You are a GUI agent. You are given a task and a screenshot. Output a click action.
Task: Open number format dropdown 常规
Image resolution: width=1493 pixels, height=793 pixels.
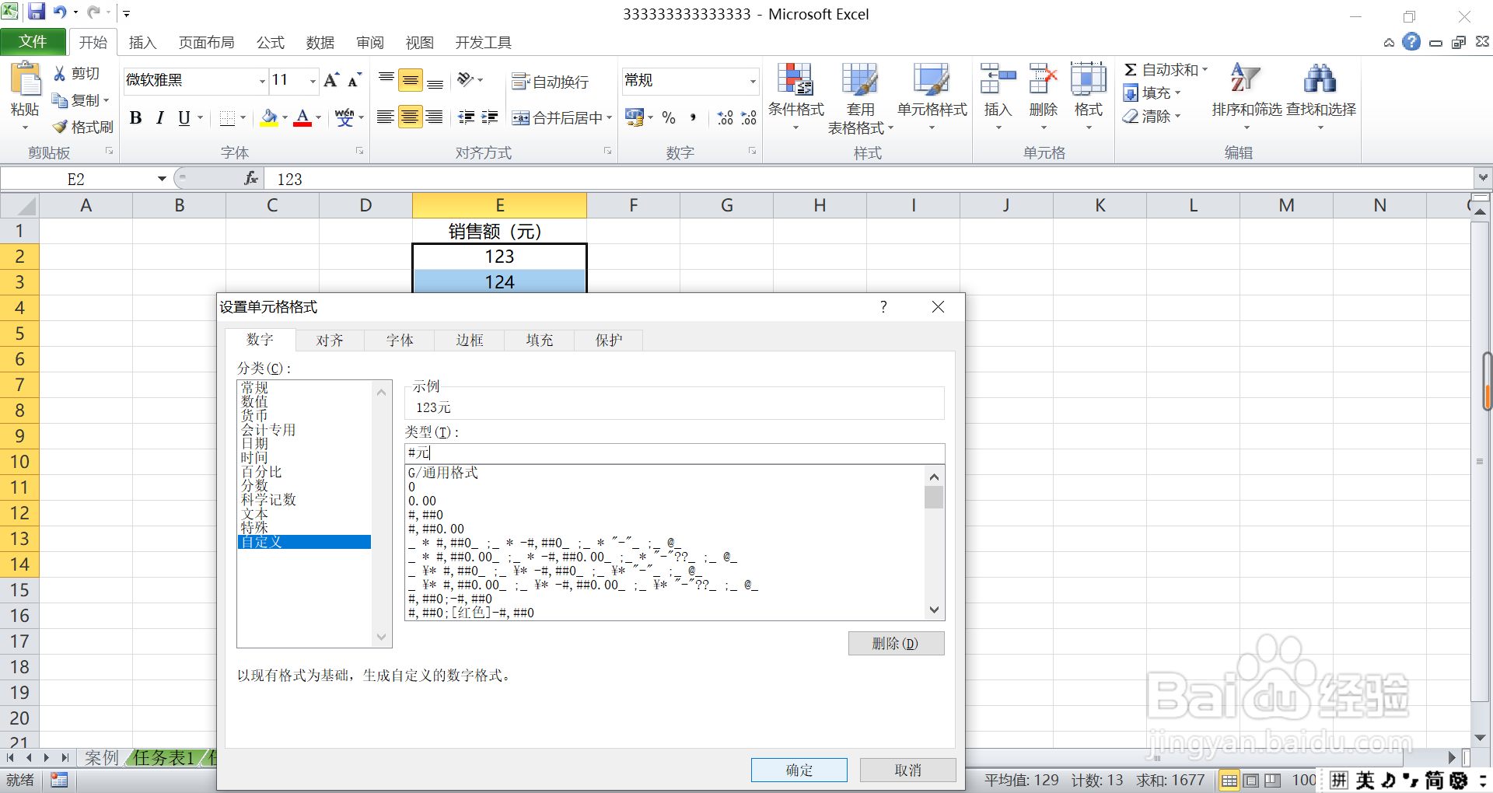(753, 81)
